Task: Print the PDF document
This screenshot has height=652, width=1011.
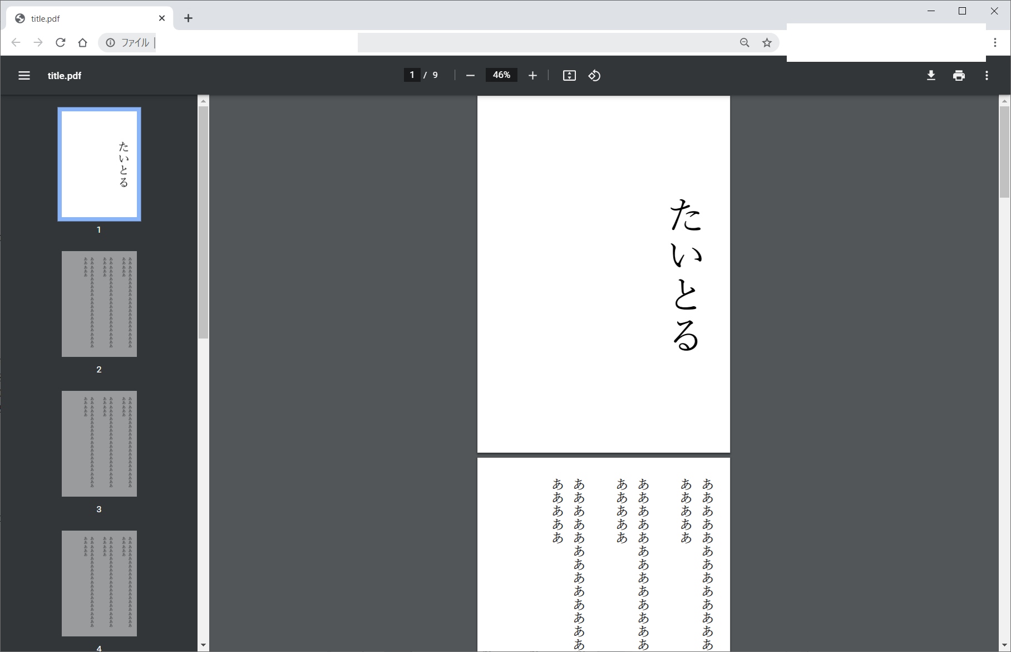Action: coord(959,76)
